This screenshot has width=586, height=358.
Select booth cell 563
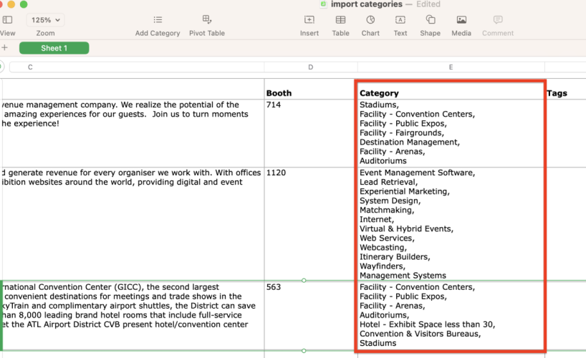(311, 316)
